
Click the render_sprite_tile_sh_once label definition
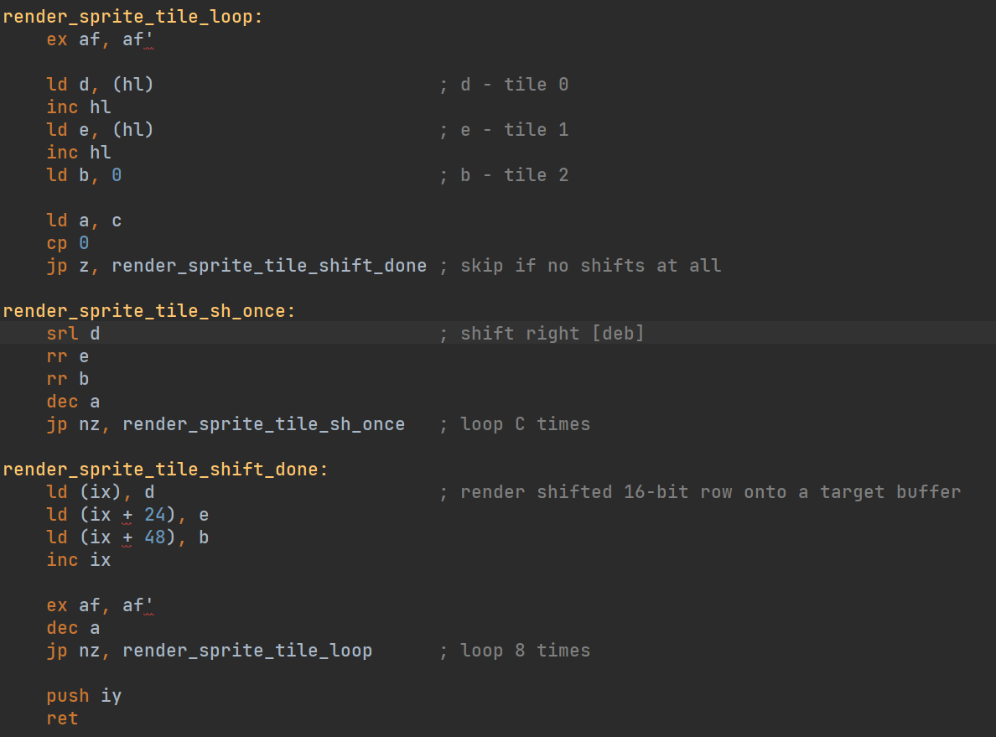[148, 311]
